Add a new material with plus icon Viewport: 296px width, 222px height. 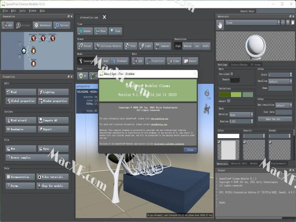pyautogui.click(x=288, y=23)
